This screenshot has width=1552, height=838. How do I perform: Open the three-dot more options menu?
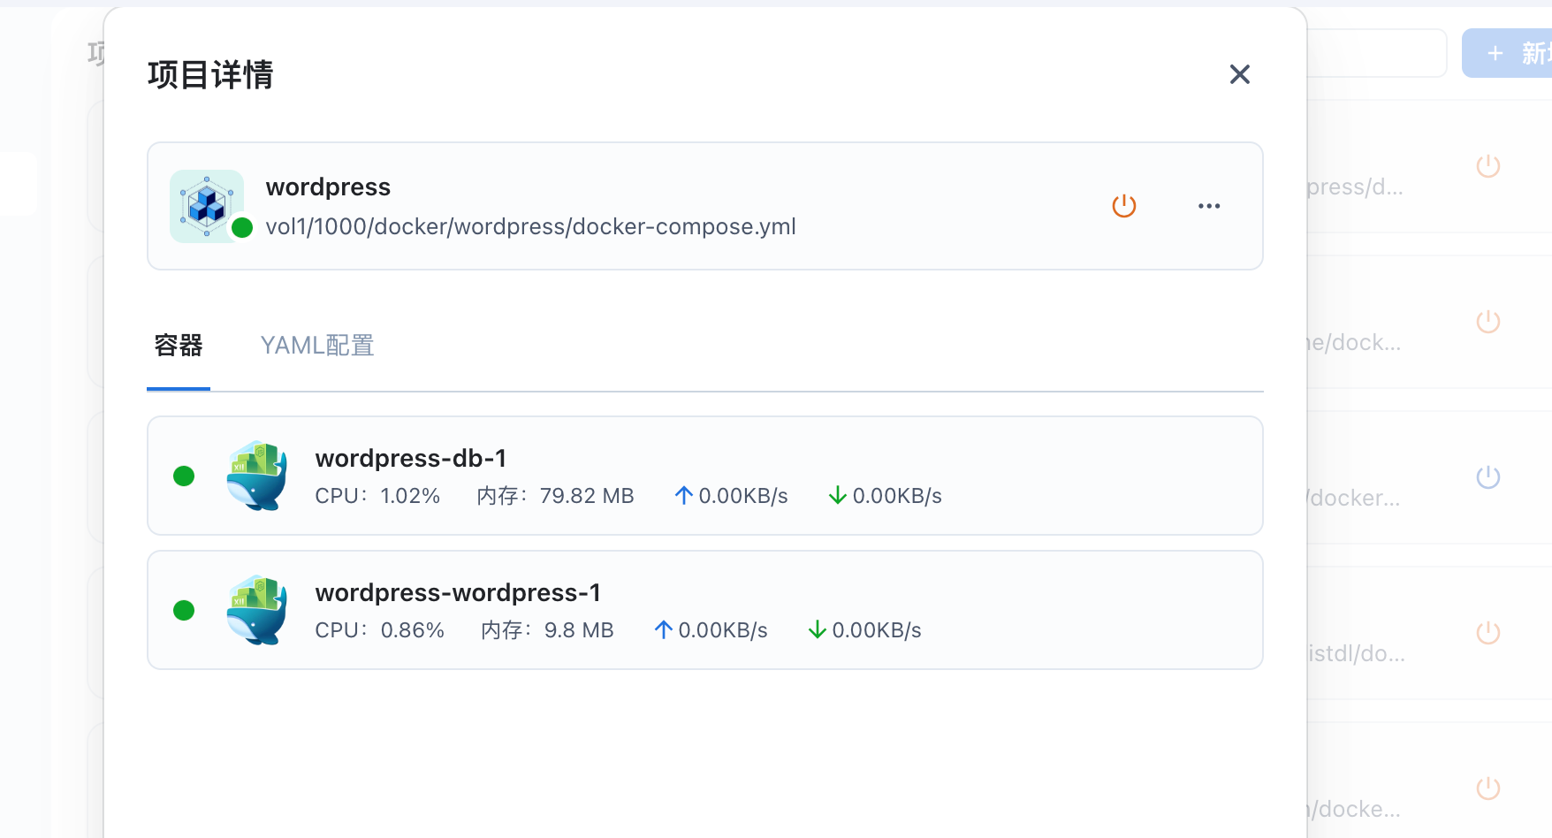[x=1208, y=206]
